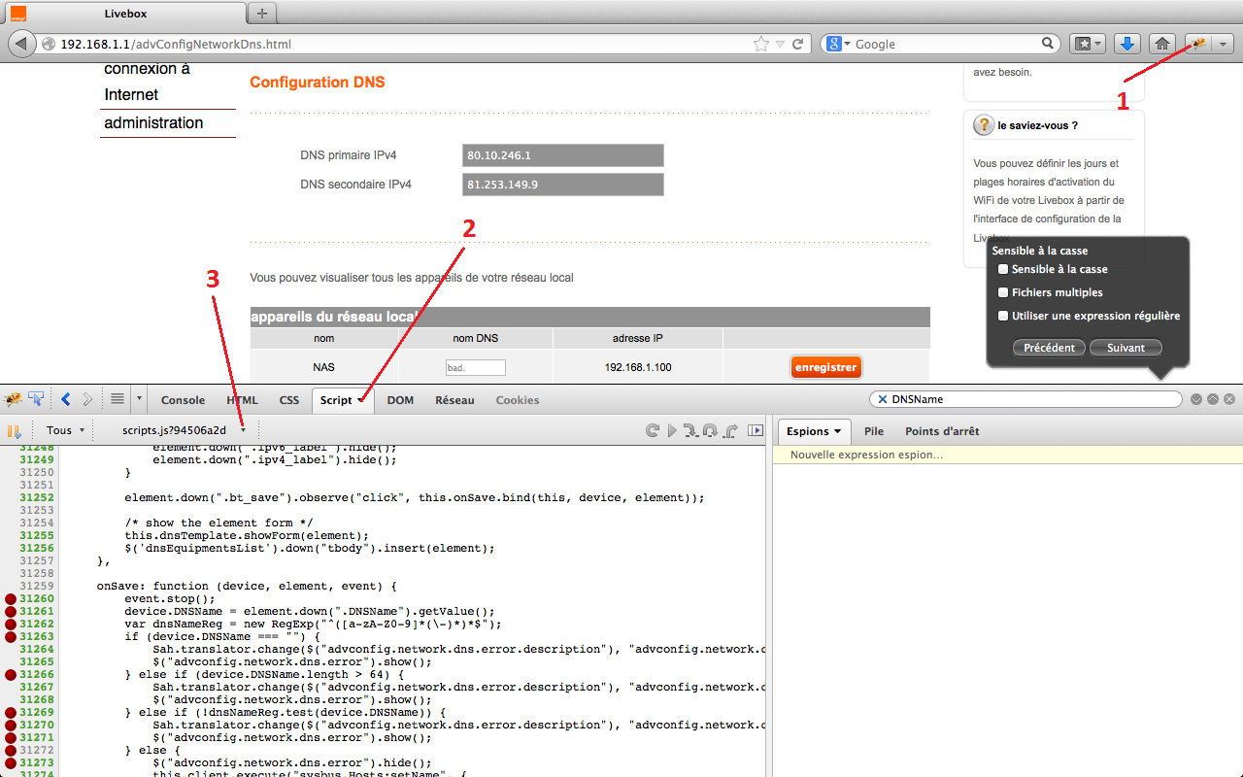Click the Firebug bug icon in browser toolbar
Screen dimensions: 1243x777
coord(1199,44)
